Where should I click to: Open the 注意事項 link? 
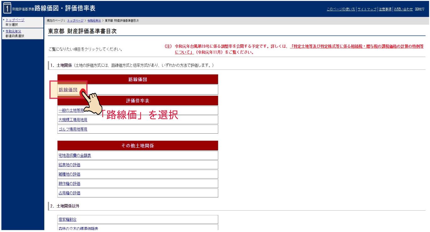[385, 9]
